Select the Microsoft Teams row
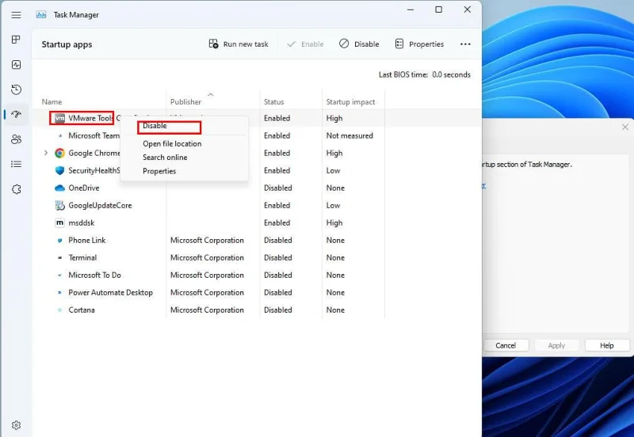Image resolution: width=634 pixels, height=437 pixels. [x=94, y=135]
